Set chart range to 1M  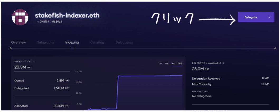pos(167,64)
